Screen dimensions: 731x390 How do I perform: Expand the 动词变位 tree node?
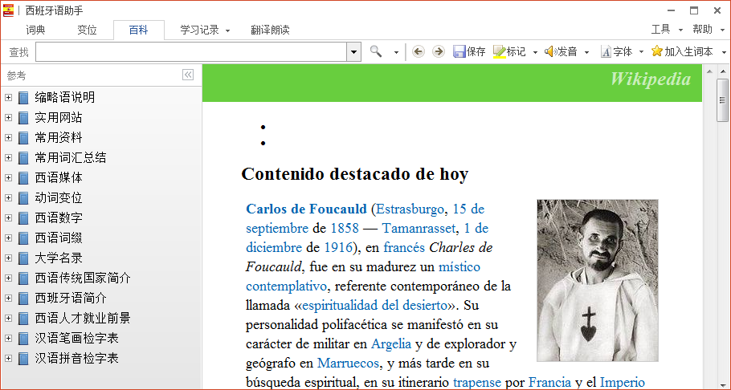[x=8, y=197]
